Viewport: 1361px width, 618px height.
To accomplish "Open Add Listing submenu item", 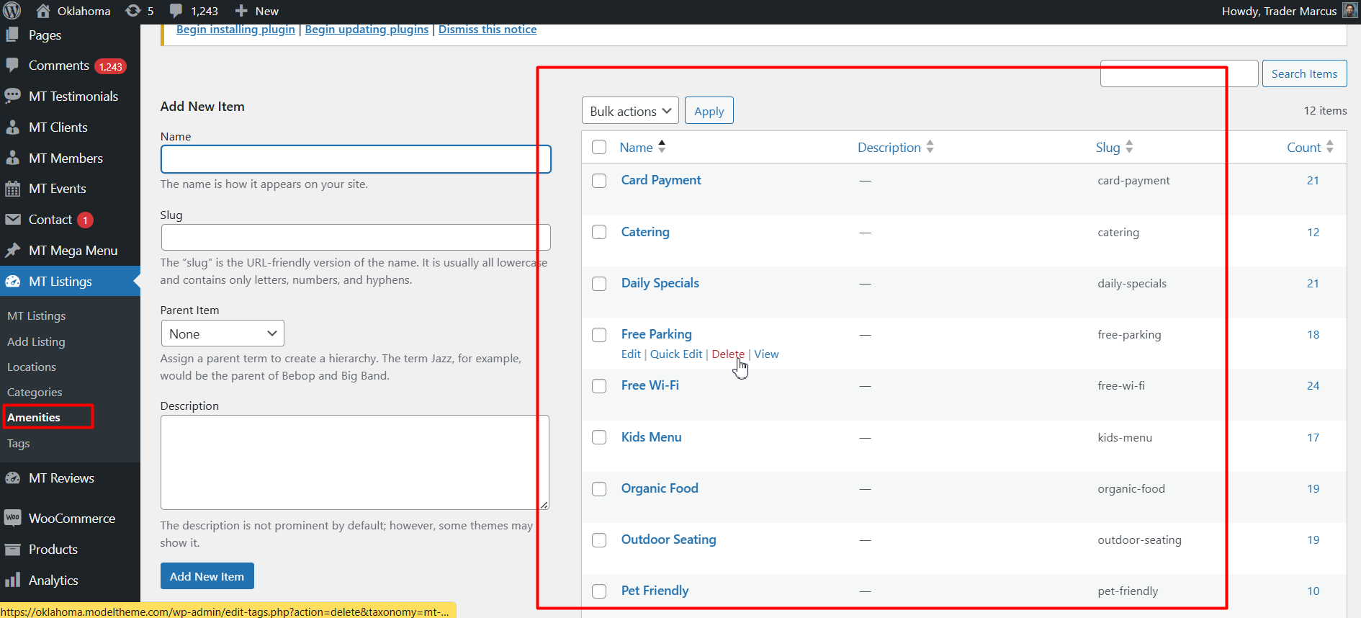I will [36, 341].
